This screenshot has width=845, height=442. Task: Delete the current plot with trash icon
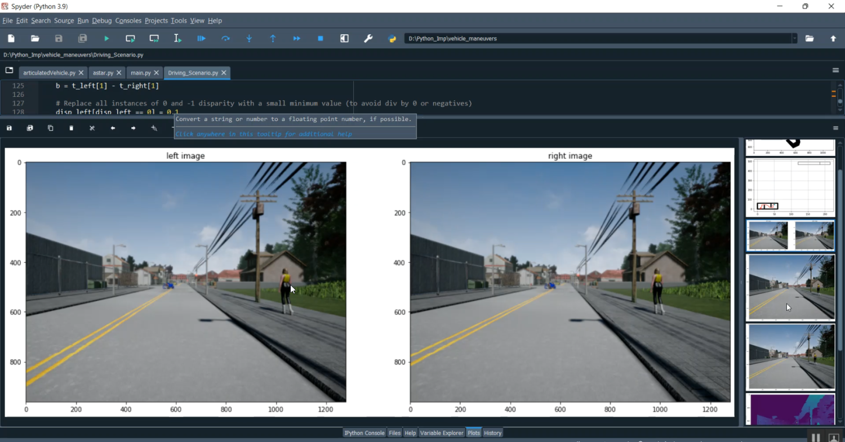coord(72,128)
